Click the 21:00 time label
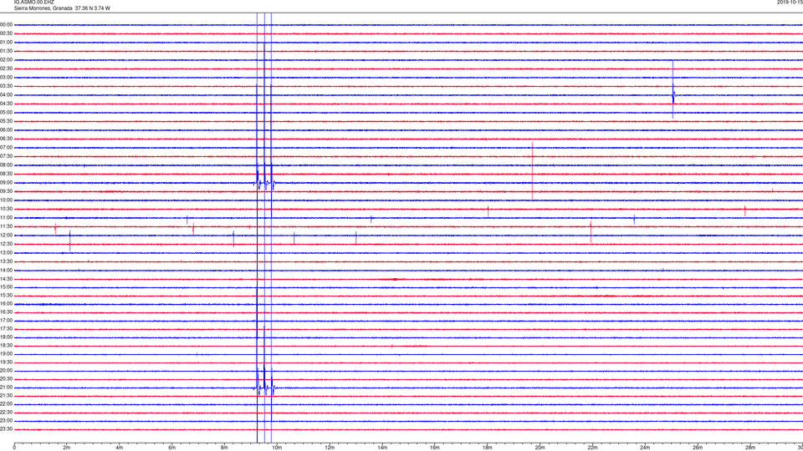The width and height of the screenshot is (803, 451). [x=6, y=388]
